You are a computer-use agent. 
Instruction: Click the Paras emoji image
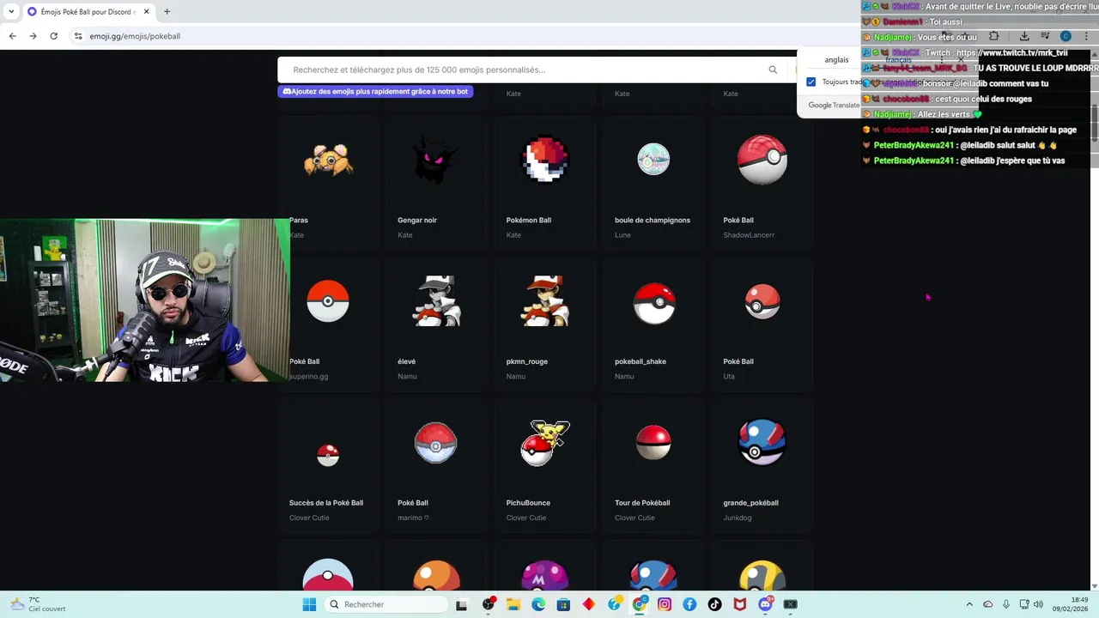tap(328, 160)
